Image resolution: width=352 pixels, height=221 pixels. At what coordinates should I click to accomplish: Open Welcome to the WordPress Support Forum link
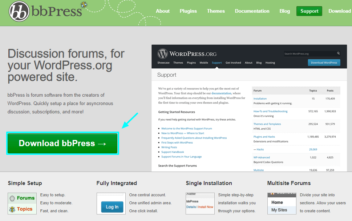click(x=187, y=128)
